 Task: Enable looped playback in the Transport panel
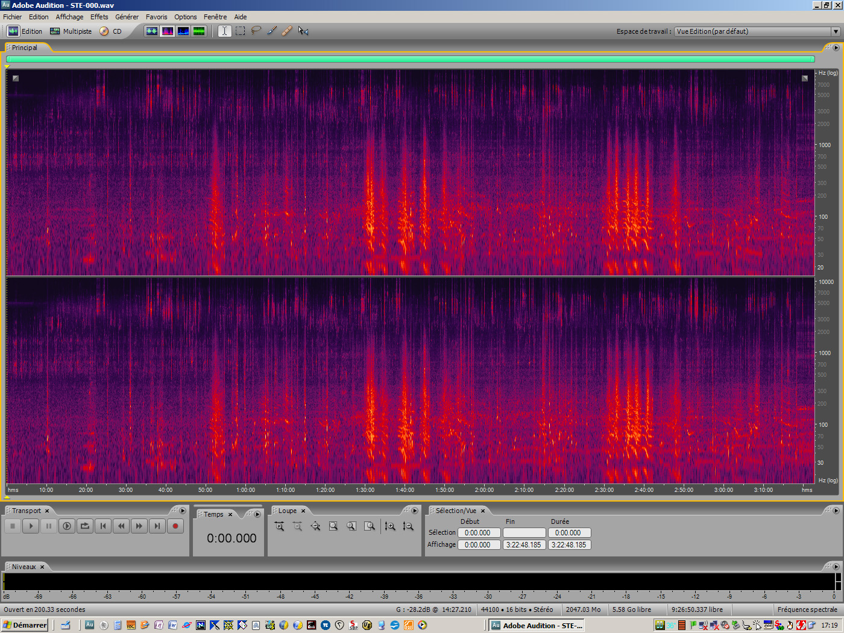[x=84, y=526]
